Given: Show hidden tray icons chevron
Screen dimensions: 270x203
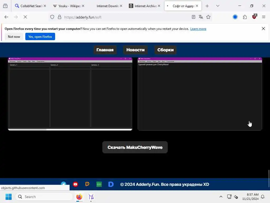Looking at the screenshot, I should (x=221, y=197).
